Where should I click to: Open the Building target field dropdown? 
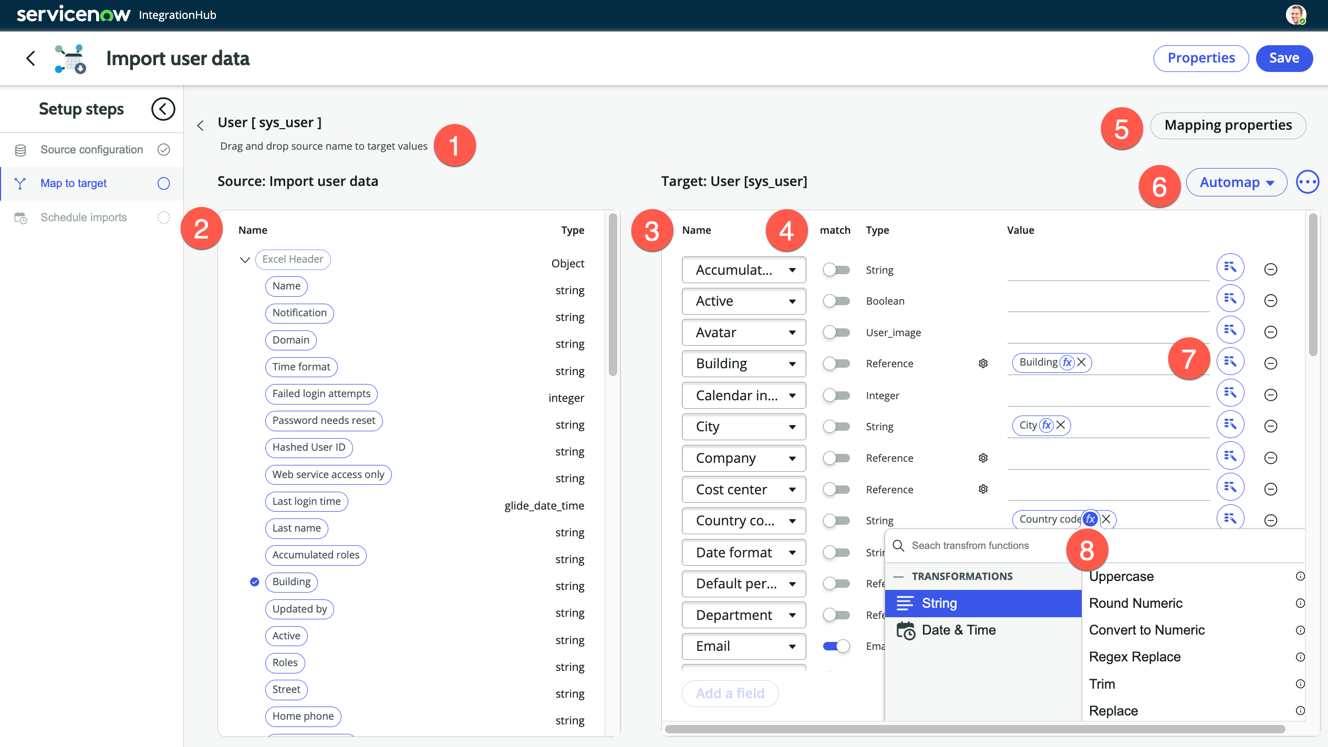[744, 364]
